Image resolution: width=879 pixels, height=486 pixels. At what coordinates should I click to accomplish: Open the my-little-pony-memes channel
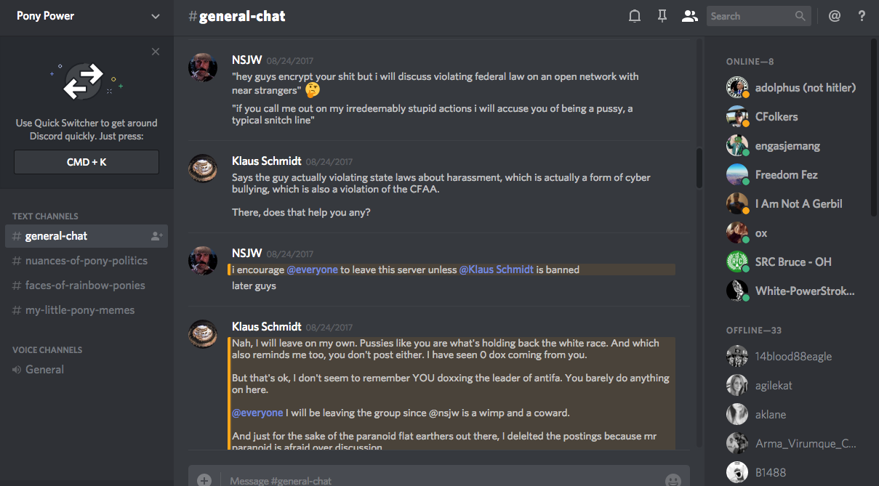point(80,310)
